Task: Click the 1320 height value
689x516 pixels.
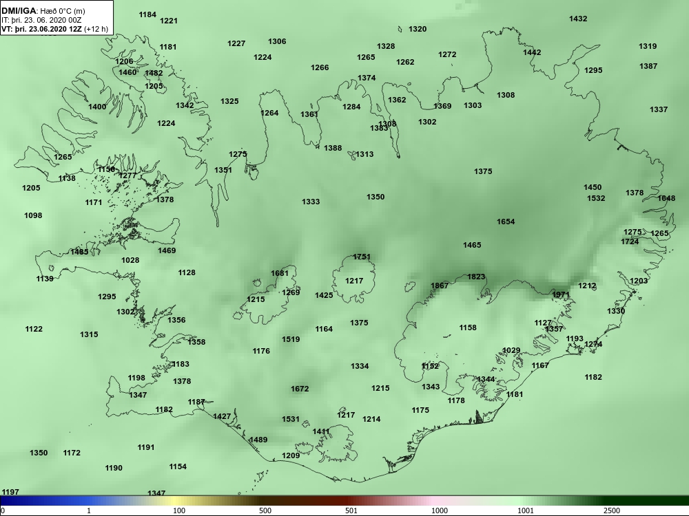Action: click(418, 29)
